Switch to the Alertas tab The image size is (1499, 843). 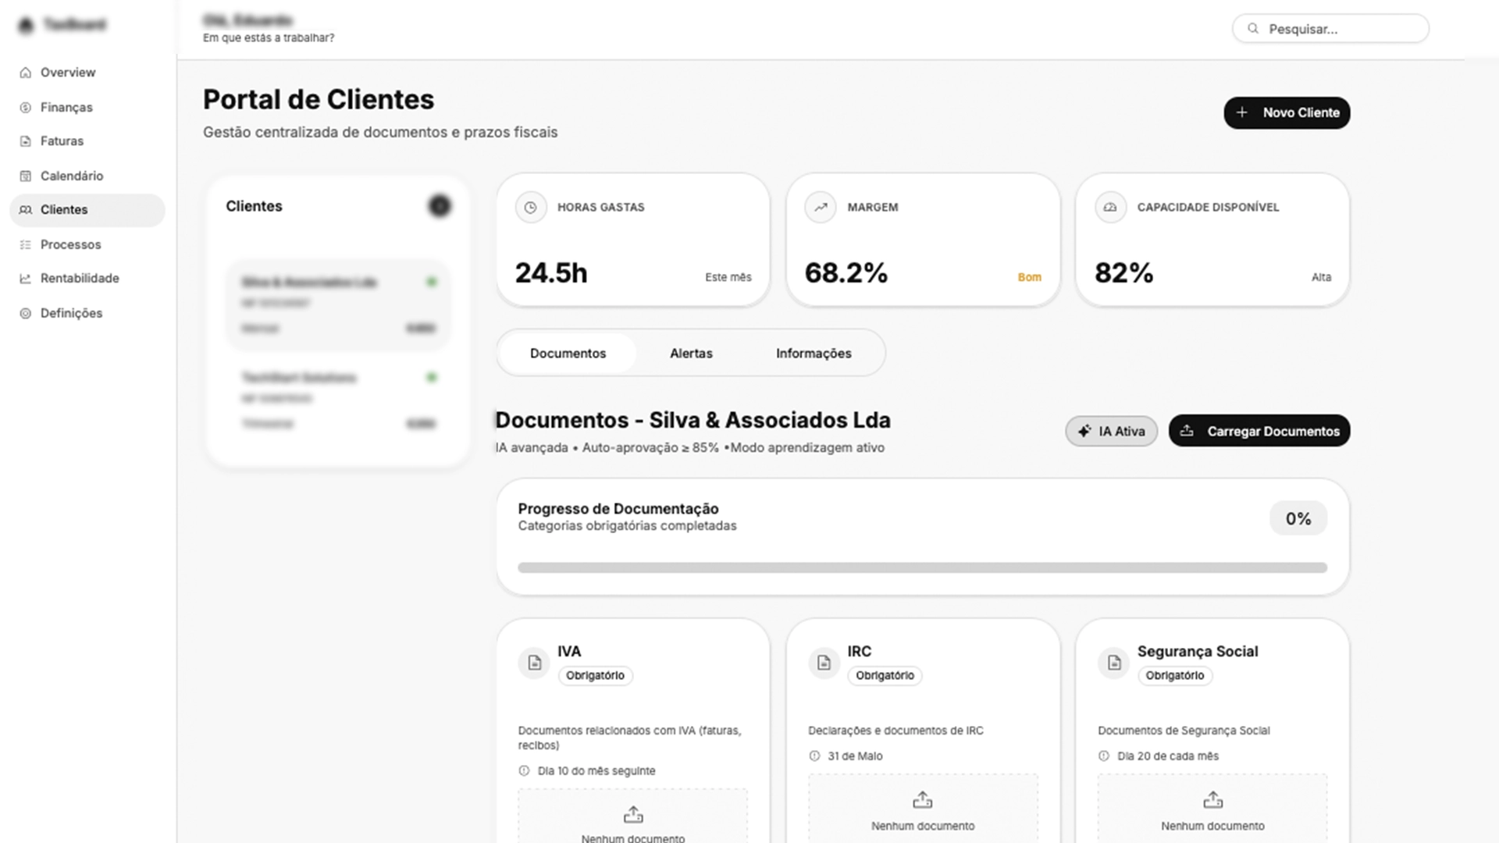click(690, 353)
